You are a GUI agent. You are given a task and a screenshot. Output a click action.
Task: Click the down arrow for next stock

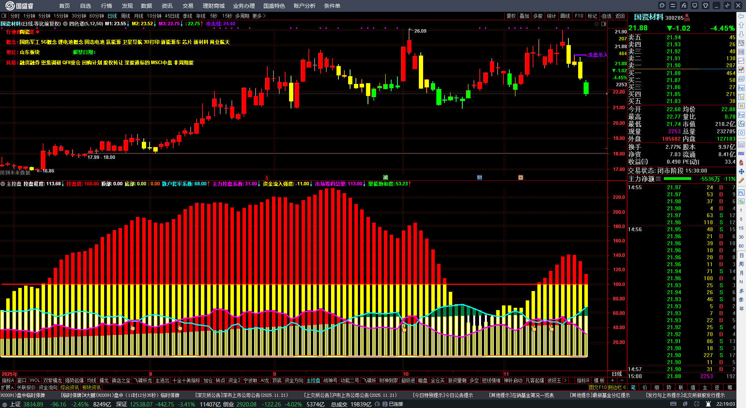[x=741, y=34]
